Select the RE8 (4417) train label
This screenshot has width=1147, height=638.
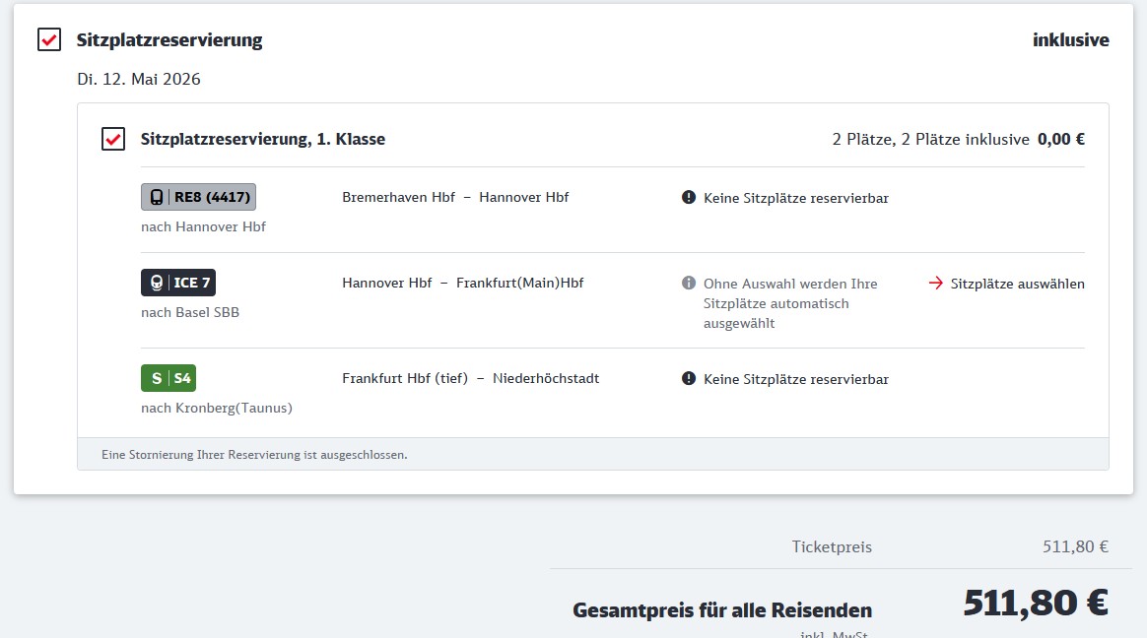tap(212, 197)
